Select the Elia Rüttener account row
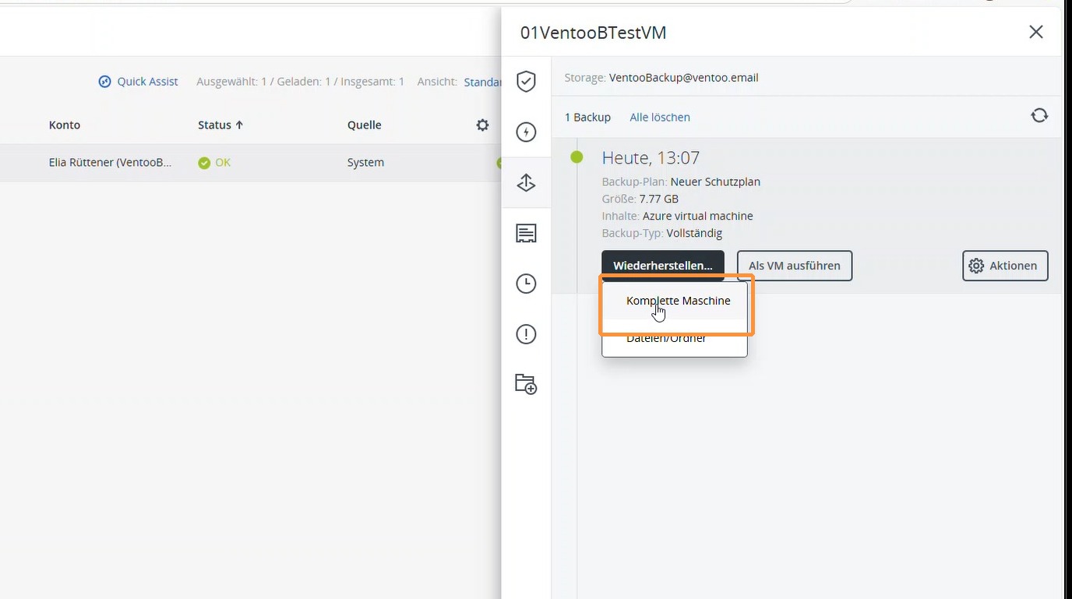 (250, 163)
